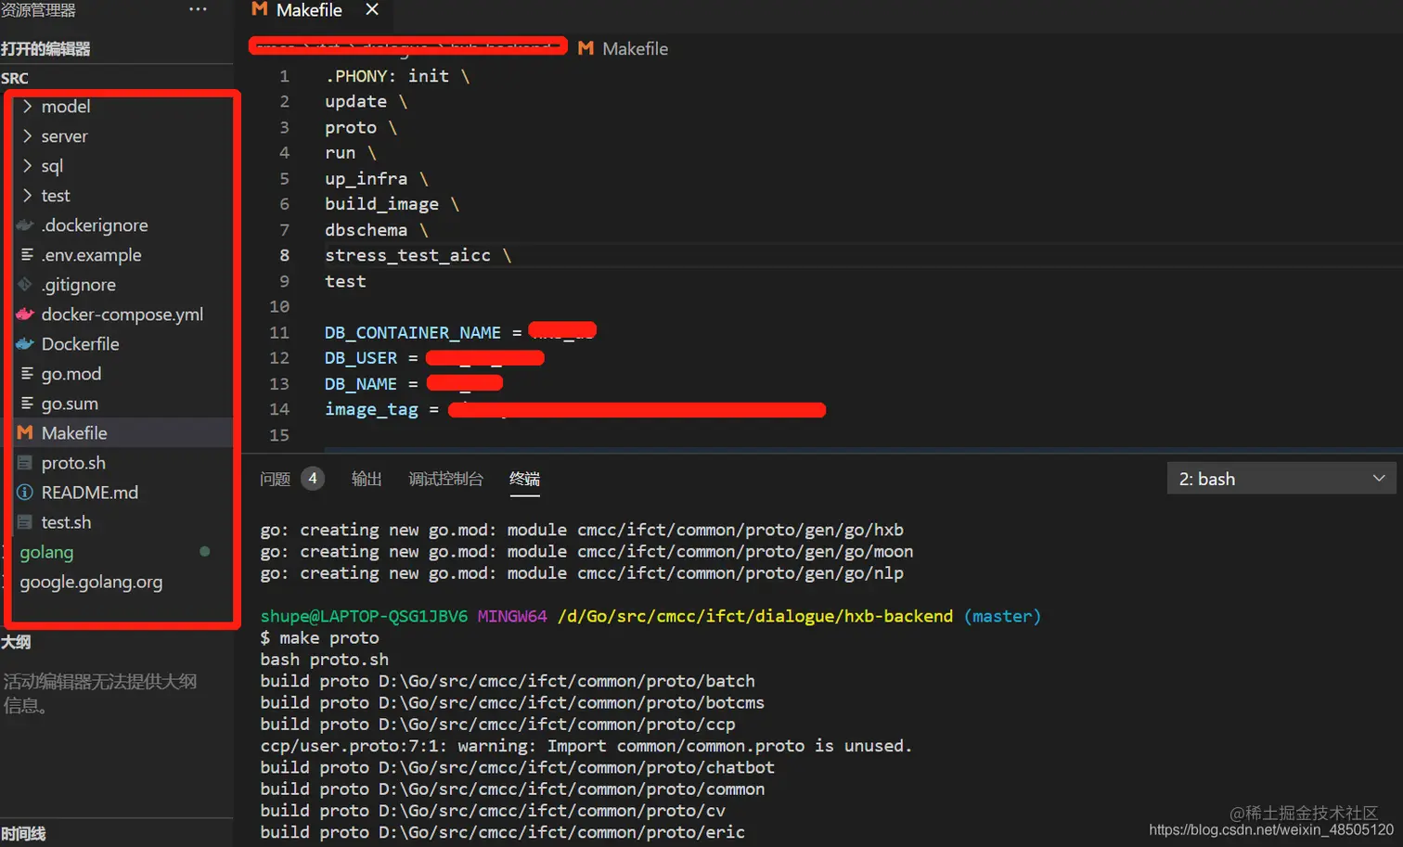Click the M icon in the breadcrumb
The width and height of the screenshot is (1403, 847).
(x=586, y=48)
